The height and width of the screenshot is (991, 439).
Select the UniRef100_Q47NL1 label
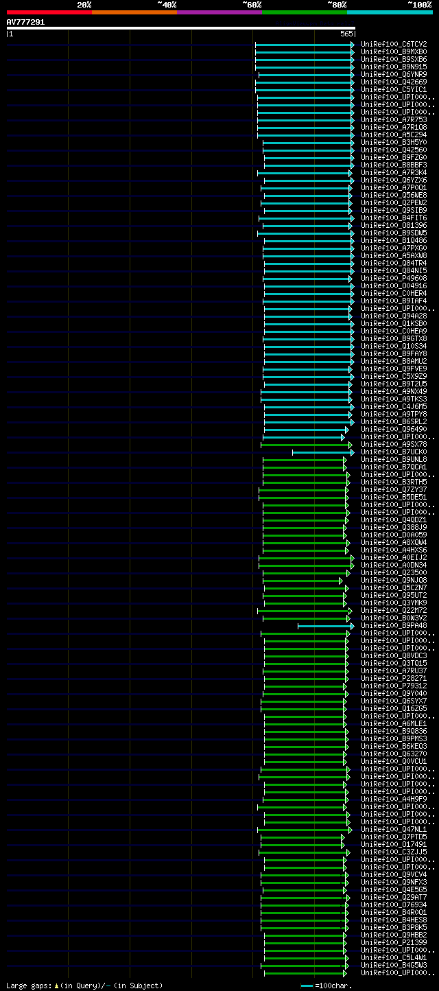click(394, 829)
